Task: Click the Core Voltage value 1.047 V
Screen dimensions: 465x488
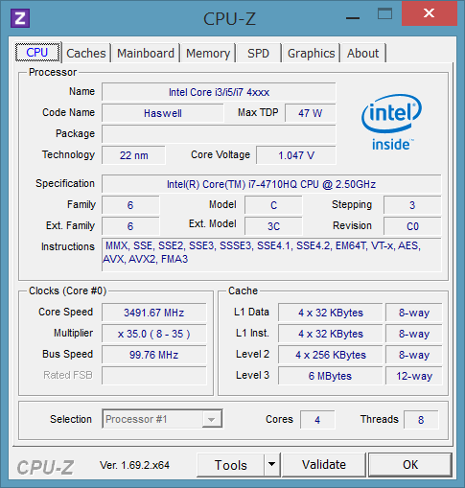Action: [296, 155]
